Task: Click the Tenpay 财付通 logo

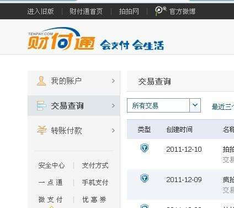Action: [61, 39]
